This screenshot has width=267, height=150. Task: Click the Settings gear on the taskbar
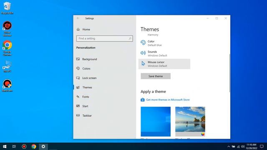(x=43, y=146)
